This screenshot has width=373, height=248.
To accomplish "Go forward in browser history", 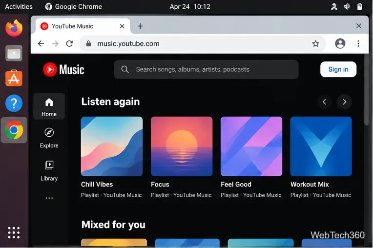I will pos(55,43).
